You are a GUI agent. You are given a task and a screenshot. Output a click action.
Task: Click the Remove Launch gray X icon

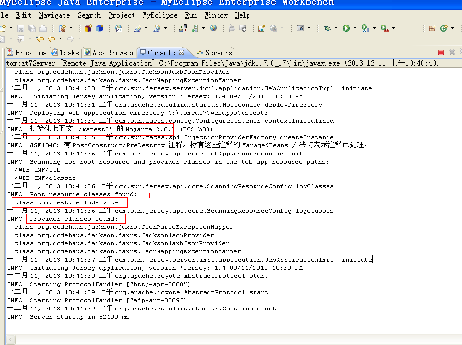coord(452,52)
